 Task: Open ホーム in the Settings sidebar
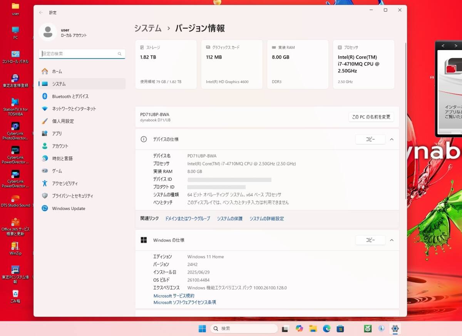tap(82, 71)
